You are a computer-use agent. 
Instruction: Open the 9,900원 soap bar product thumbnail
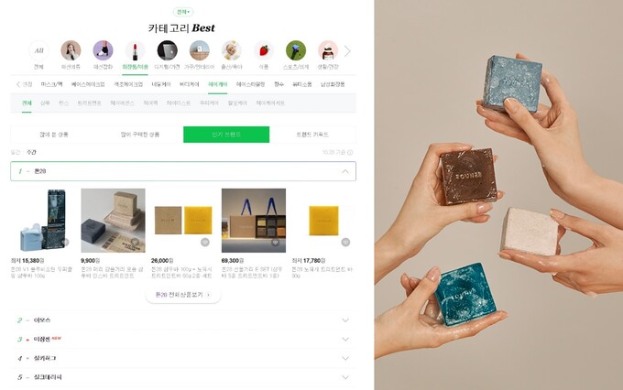[113, 221]
